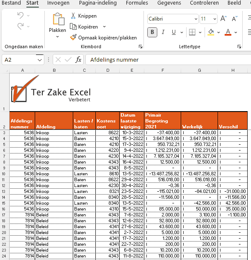Expand the underline style dropdown arrow
This screenshot has width=251, height=260.
(182, 32)
